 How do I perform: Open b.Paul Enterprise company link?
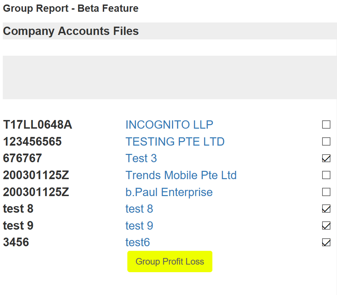(x=169, y=192)
